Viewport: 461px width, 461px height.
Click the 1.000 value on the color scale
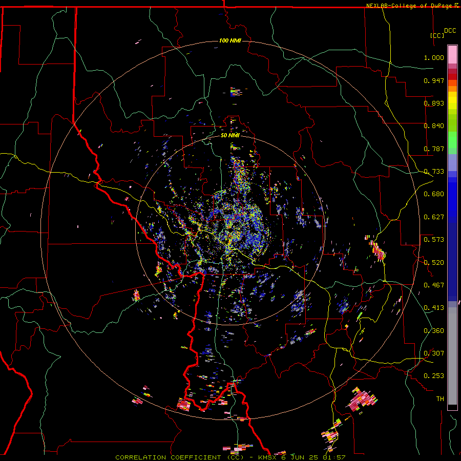click(x=434, y=57)
